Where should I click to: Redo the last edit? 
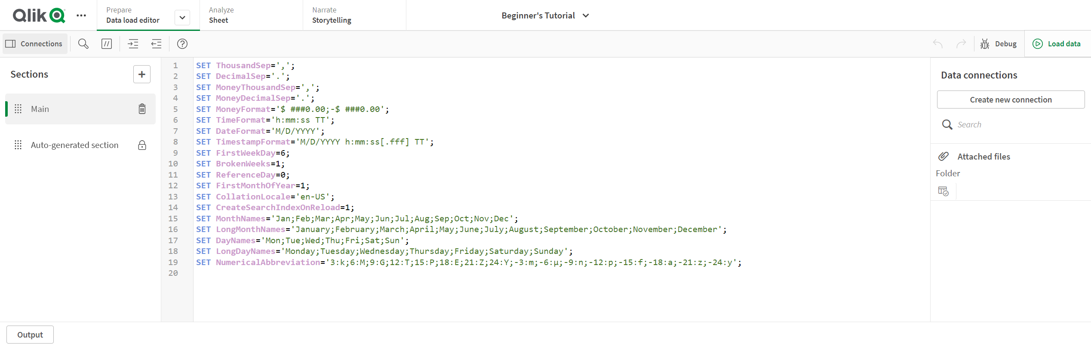point(961,44)
